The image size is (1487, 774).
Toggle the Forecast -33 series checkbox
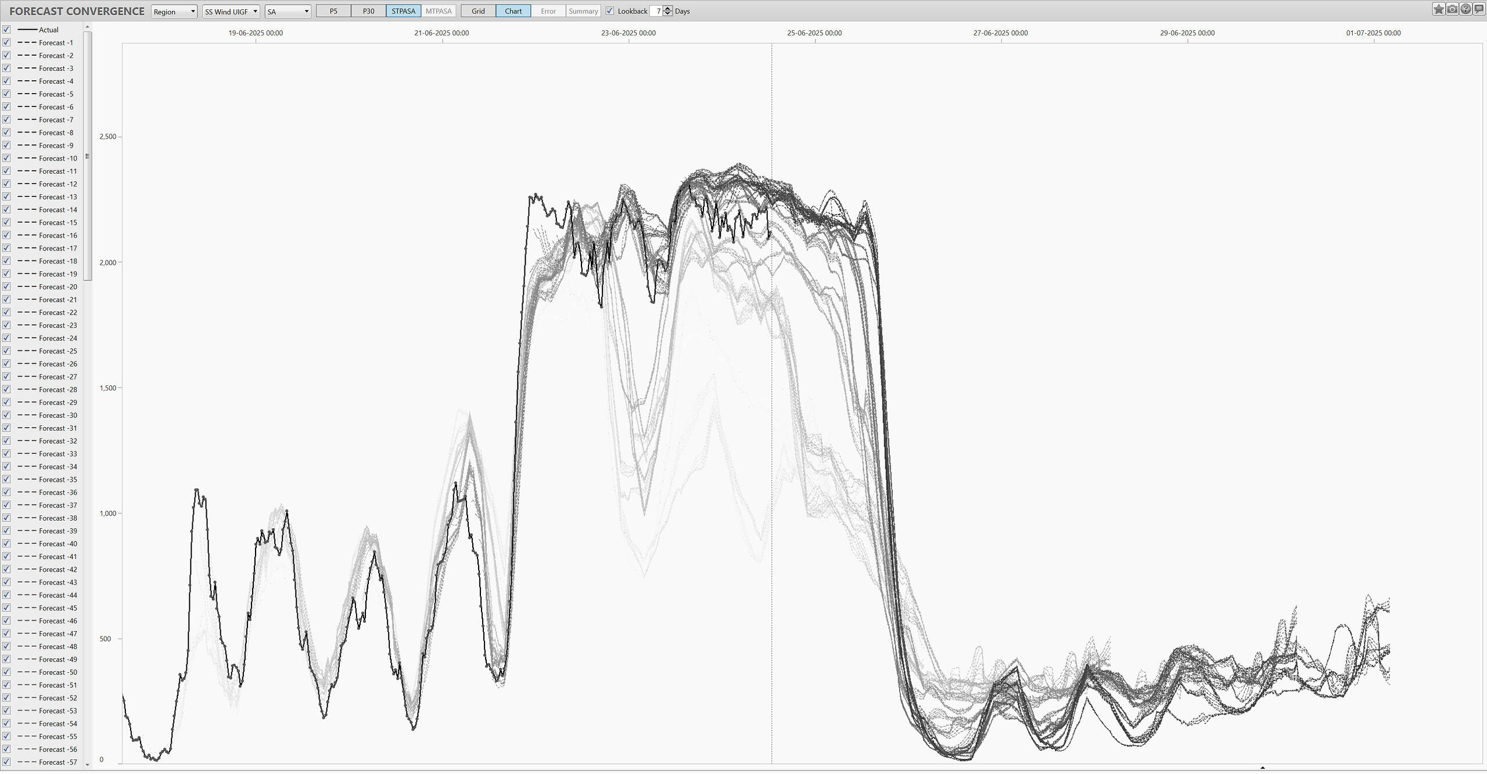point(6,454)
